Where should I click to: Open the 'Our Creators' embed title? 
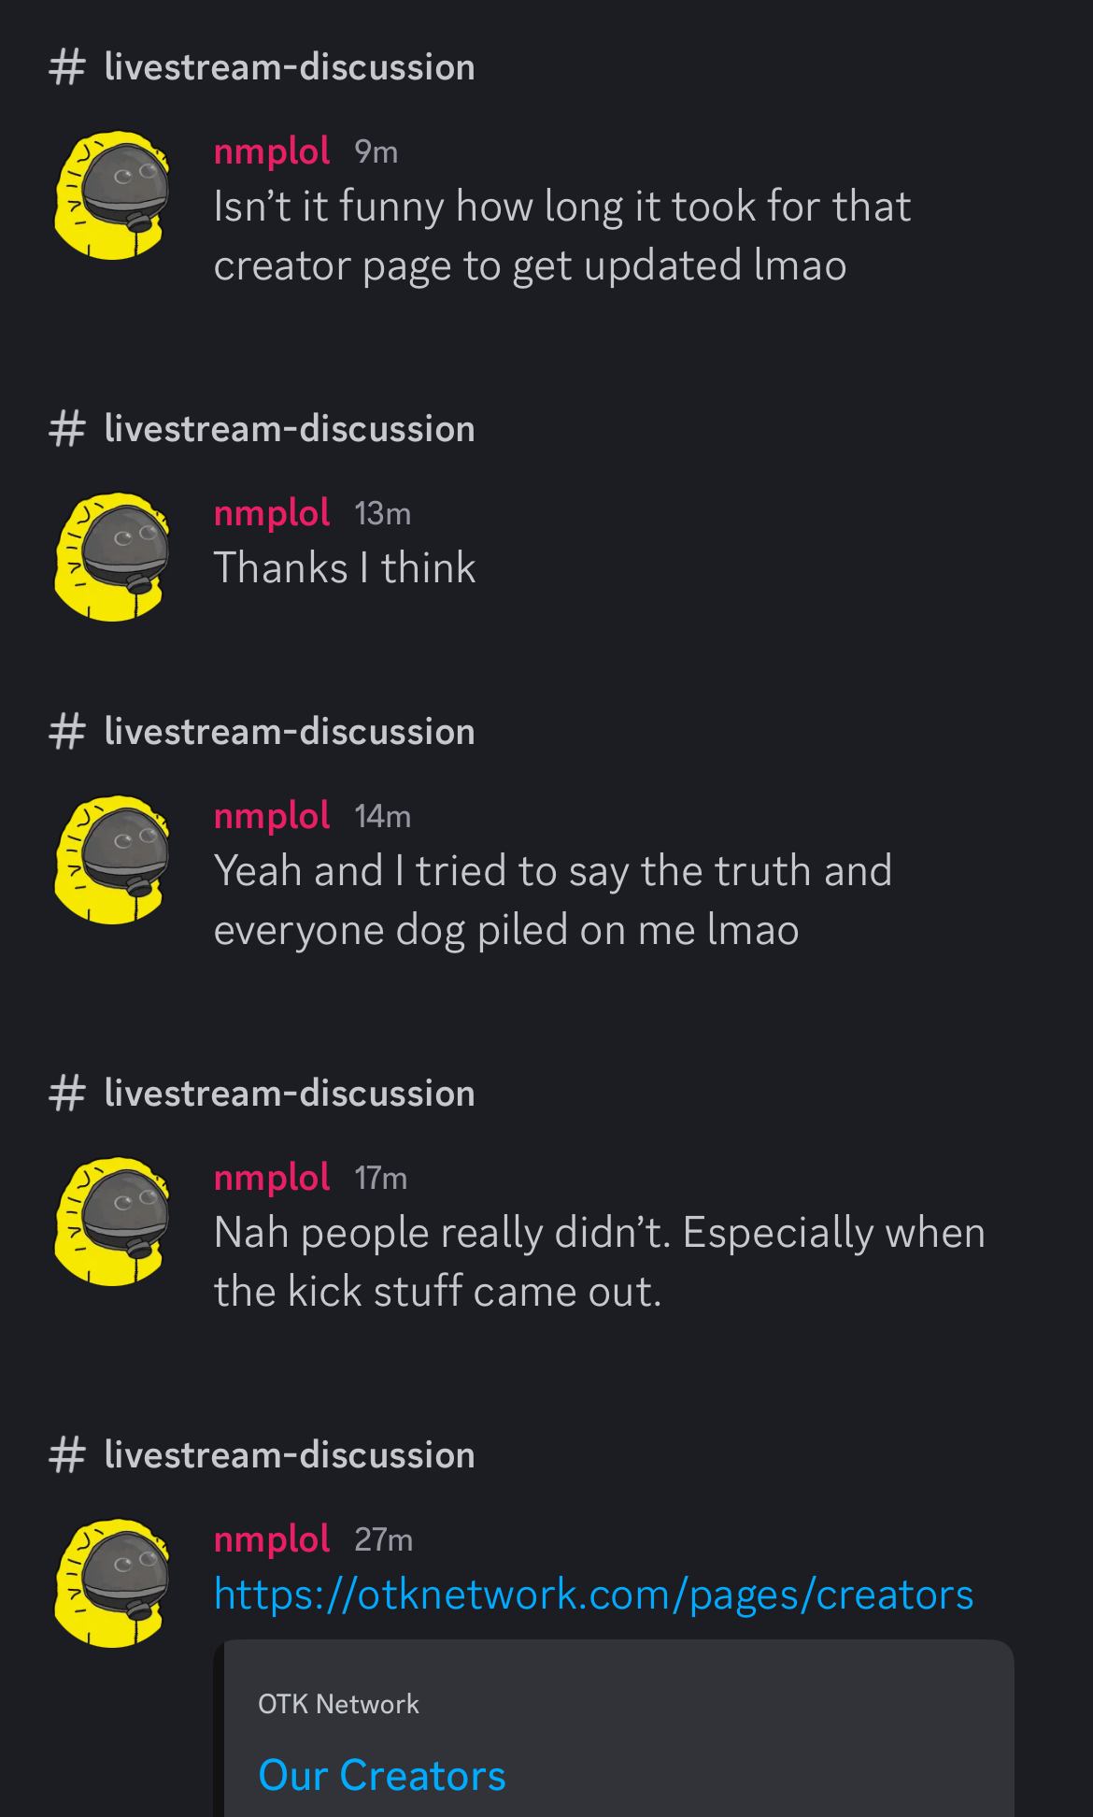coord(382,1775)
